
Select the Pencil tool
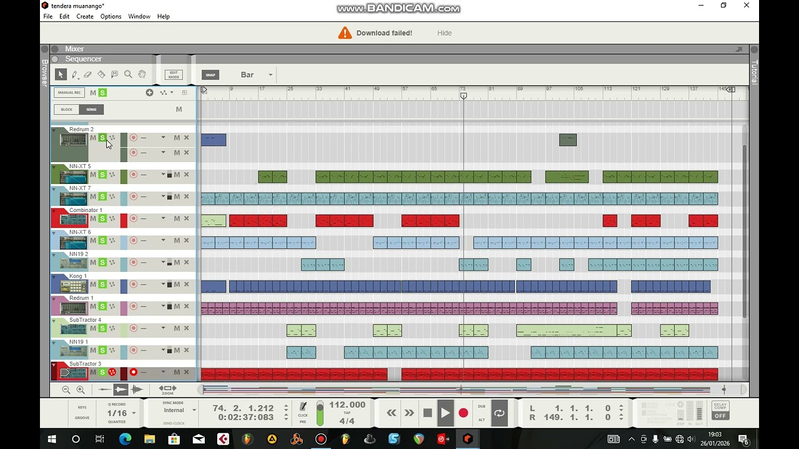pos(74,74)
